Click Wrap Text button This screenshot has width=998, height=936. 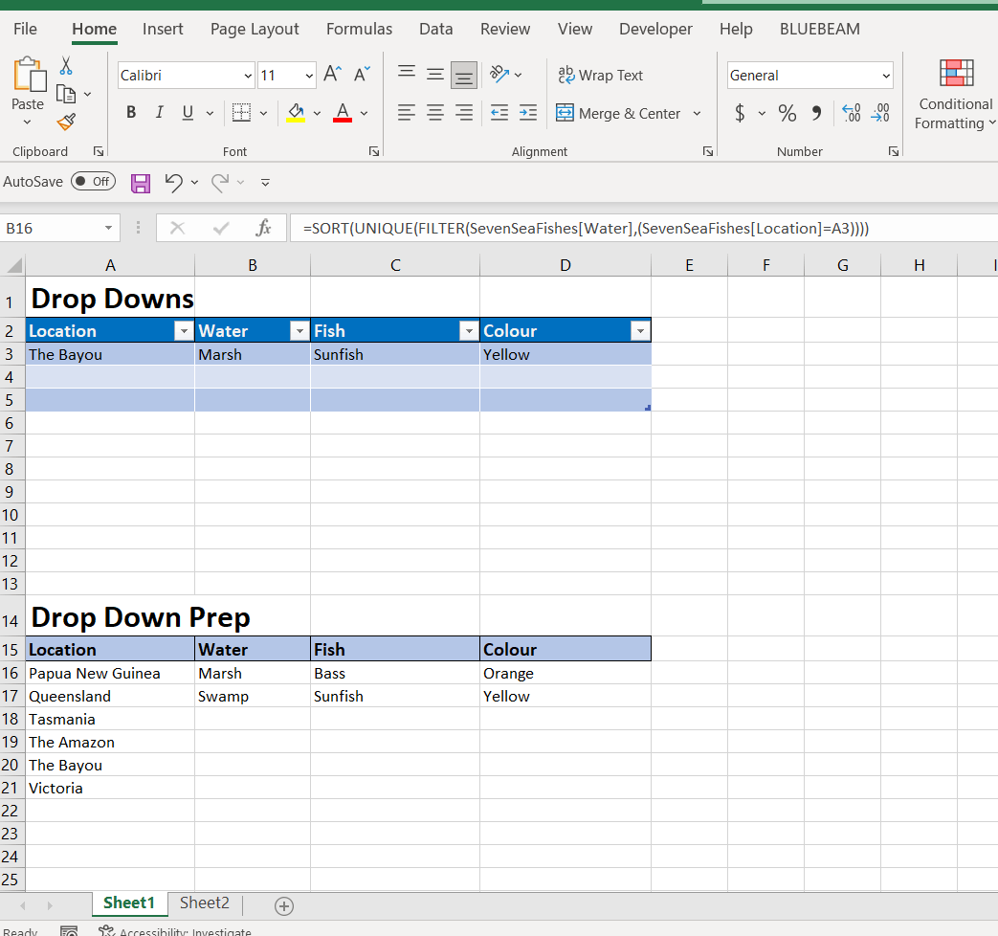[600, 76]
